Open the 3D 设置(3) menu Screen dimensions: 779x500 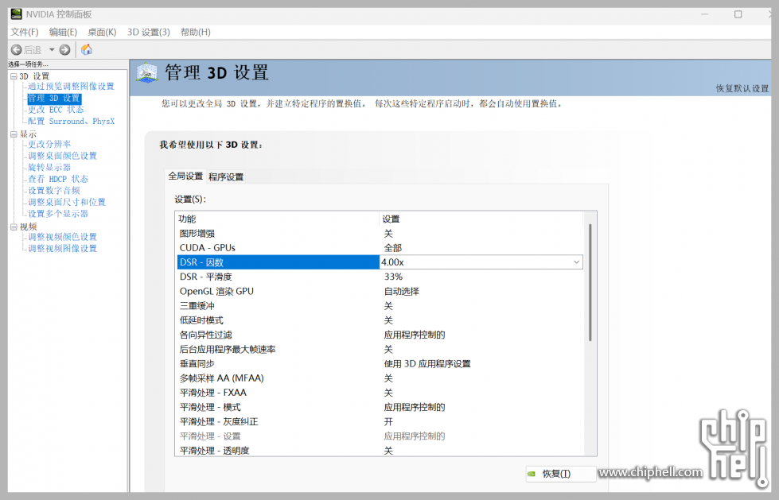pos(149,33)
